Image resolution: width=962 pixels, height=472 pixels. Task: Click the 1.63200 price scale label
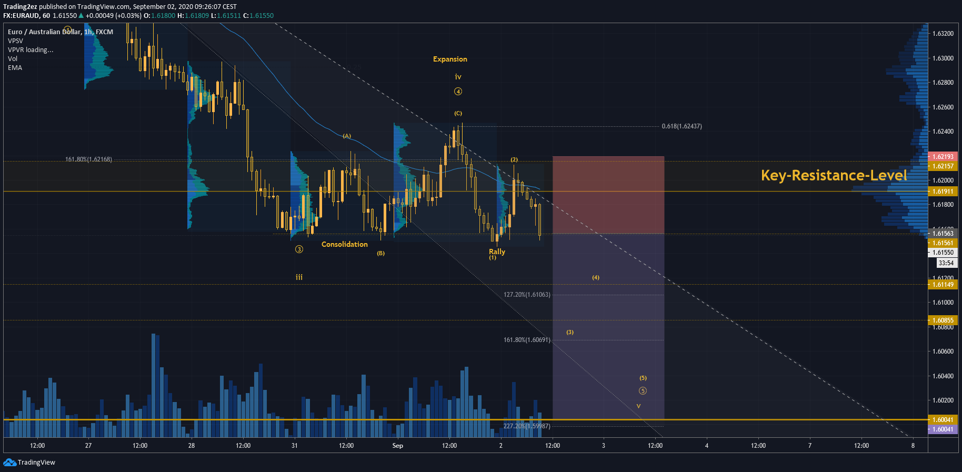(943, 33)
